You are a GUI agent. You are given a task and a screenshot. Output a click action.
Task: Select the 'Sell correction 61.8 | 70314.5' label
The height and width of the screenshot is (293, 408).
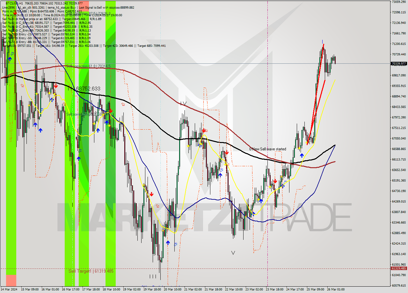88,66
